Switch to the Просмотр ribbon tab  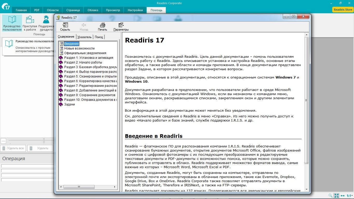(x=113, y=10)
